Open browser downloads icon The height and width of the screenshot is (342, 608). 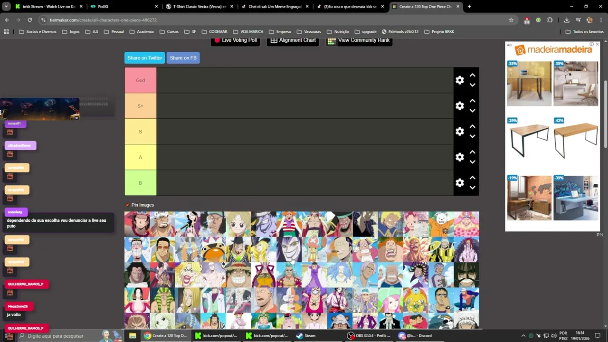pyautogui.click(x=567, y=20)
